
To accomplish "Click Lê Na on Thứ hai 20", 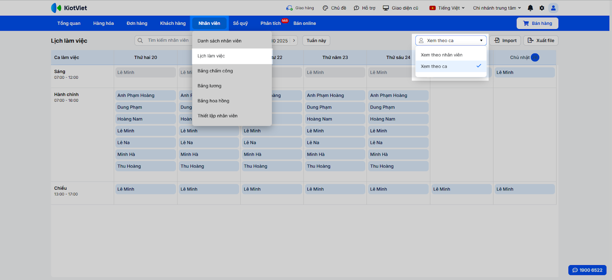I will [x=145, y=143].
